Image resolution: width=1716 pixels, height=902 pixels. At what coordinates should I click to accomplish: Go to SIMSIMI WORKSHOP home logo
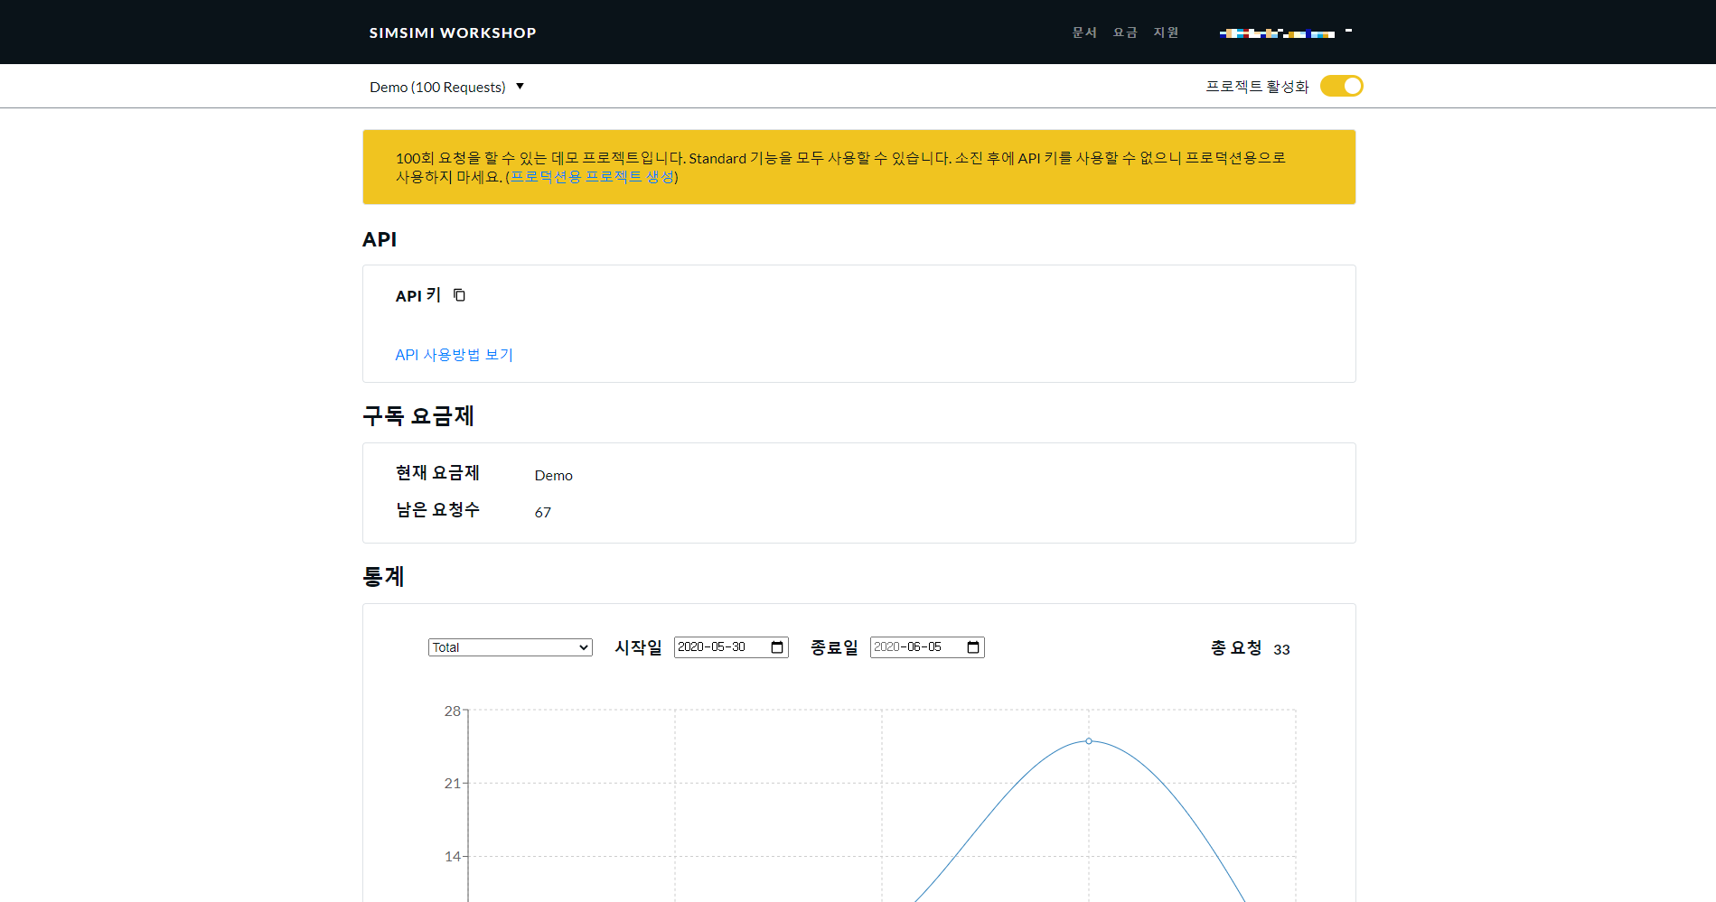point(453,33)
